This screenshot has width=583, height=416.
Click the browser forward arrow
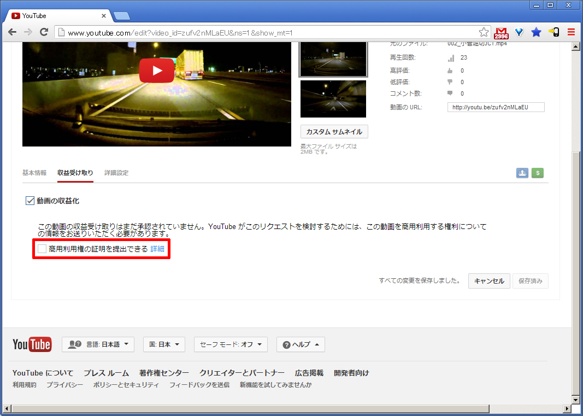pos(28,32)
